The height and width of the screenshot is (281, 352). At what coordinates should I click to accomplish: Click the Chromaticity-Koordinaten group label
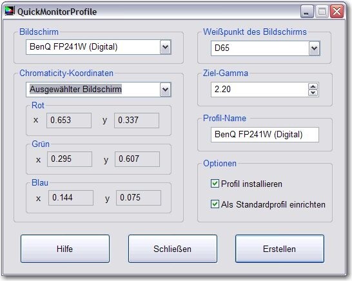tap(66, 73)
